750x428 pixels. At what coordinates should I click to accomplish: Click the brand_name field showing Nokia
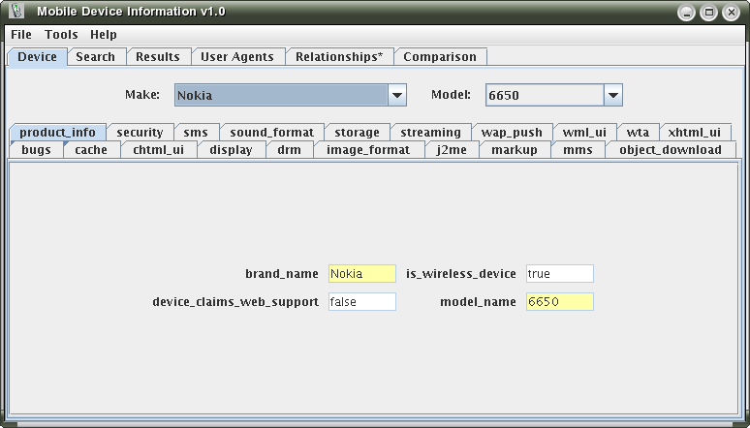click(361, 274)
